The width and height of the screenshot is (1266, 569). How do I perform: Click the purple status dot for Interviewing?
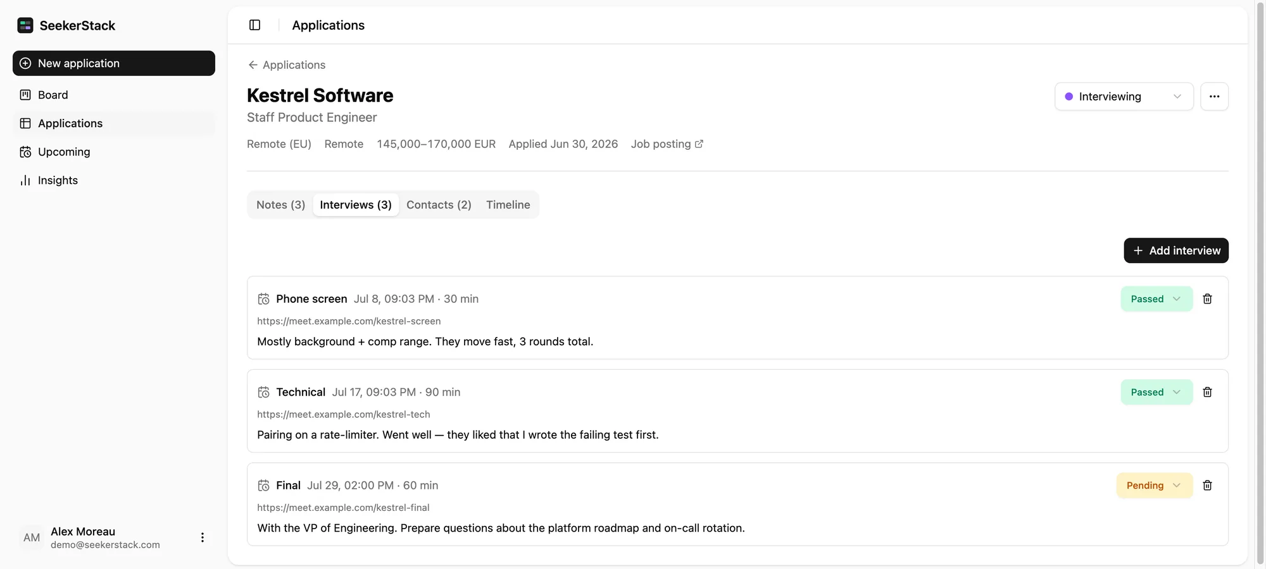click(1069, 97)
